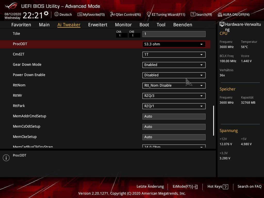Open the RttPark RZQ/1 dropdown

click(174, 106)
